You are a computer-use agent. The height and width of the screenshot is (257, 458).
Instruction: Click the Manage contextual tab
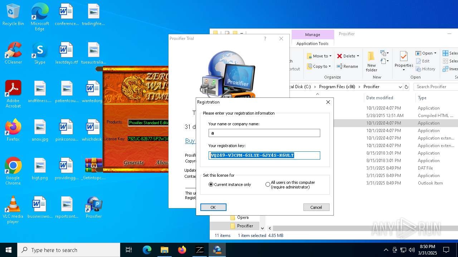pos(312,35)
